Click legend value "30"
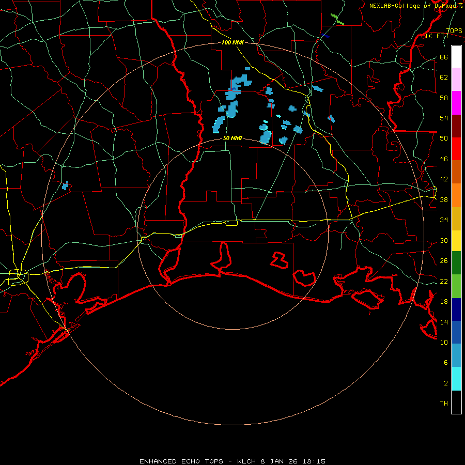 click(444, 240)
